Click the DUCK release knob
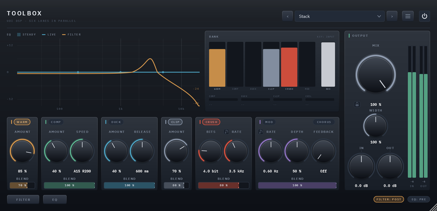The height and width of the screenshot is (211, 437). click(142, 151)
